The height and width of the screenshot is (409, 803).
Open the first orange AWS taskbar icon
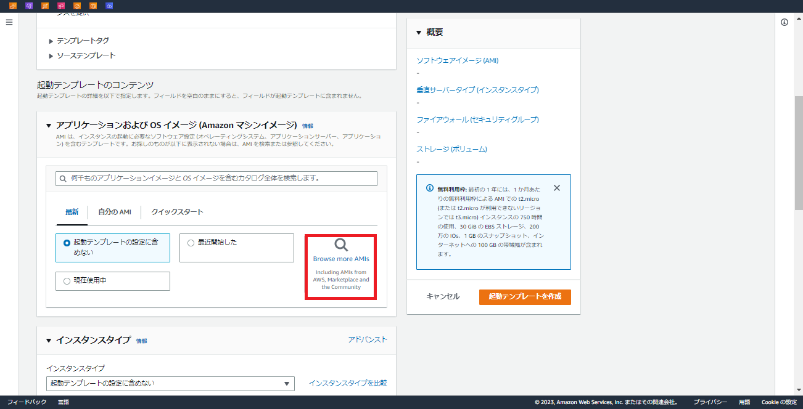(x=13, y=6)
